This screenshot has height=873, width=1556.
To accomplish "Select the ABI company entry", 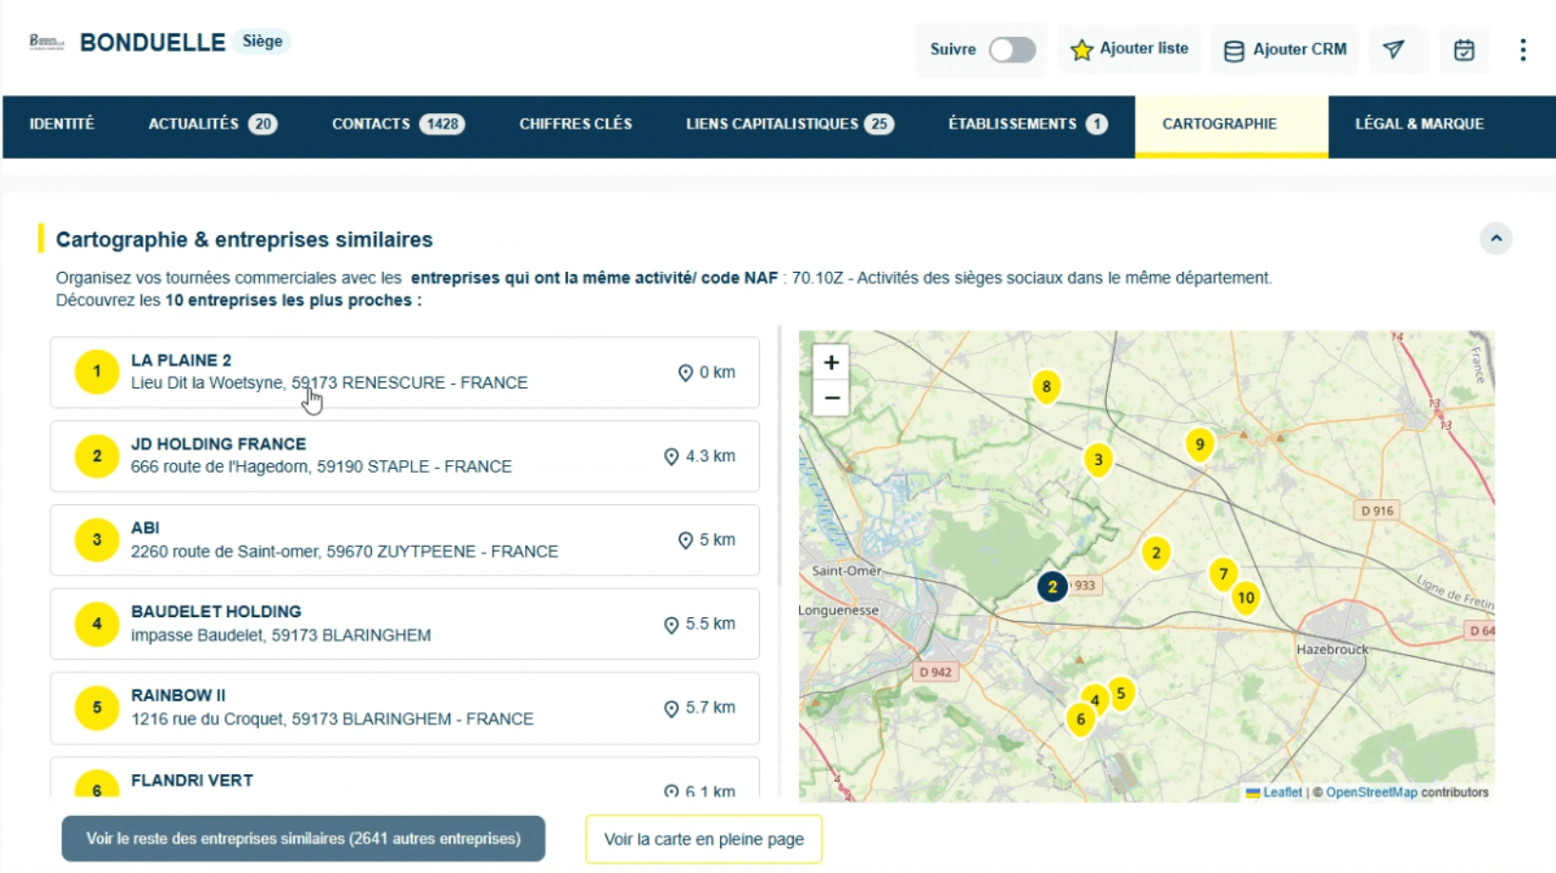I will click(405, 539).
